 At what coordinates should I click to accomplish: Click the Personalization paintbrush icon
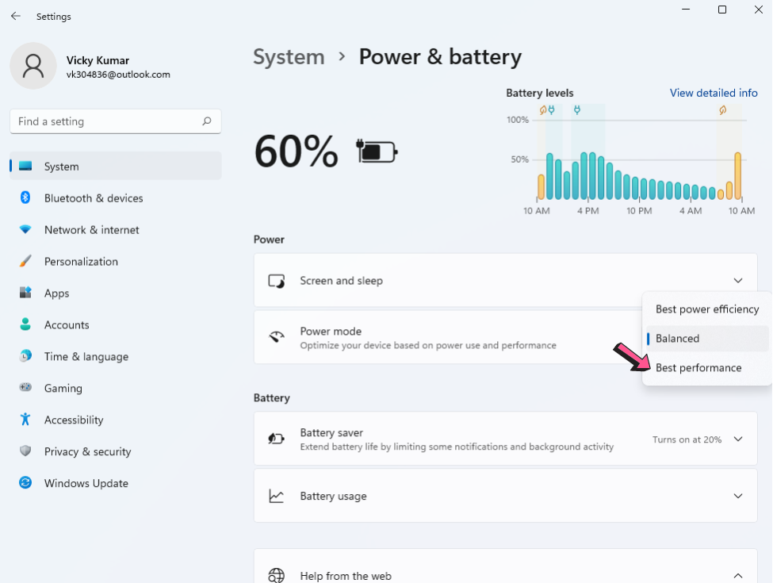click(x=25, y=261)
